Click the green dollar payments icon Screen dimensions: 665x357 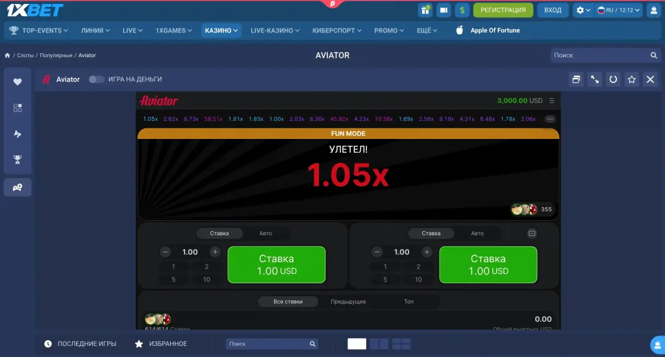[462, 10]
